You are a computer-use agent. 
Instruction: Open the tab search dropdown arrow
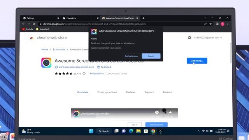[x=205, y=18]
